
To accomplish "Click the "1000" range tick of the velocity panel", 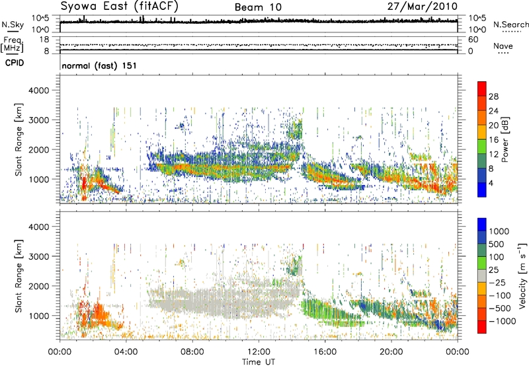I will [x=38, y=316].
